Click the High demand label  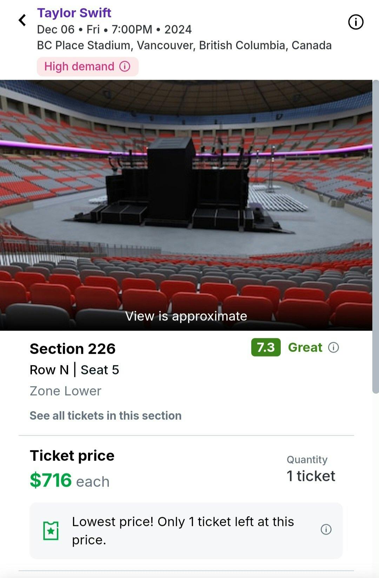point(79,66)
